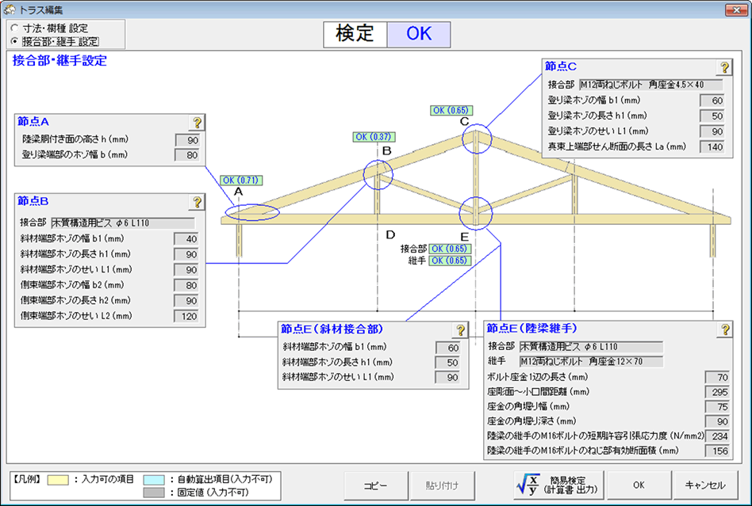Click 登り梁ホゾのせい L1 value 90
This screenshot has height=506, width=752.
pyautogui.click(x=712, y=131)
